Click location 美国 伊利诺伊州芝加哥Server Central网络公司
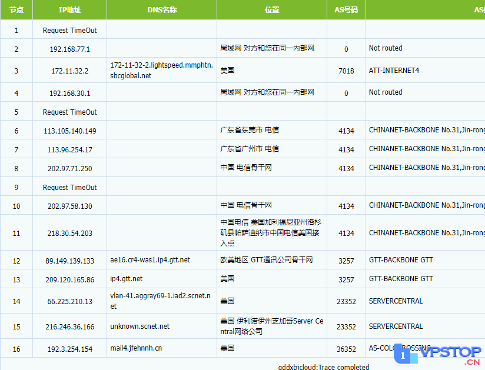 [x=272, y=326]
